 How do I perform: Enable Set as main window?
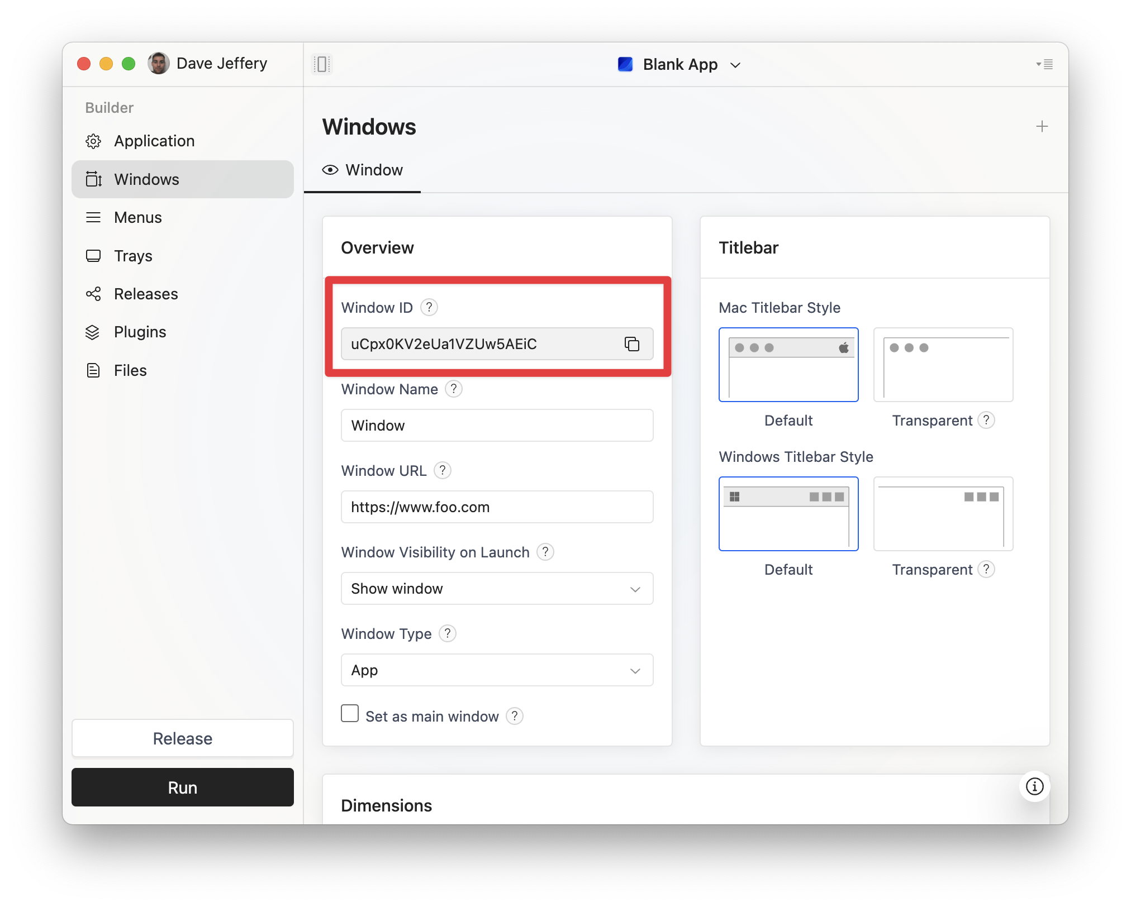tap(349, 714)
